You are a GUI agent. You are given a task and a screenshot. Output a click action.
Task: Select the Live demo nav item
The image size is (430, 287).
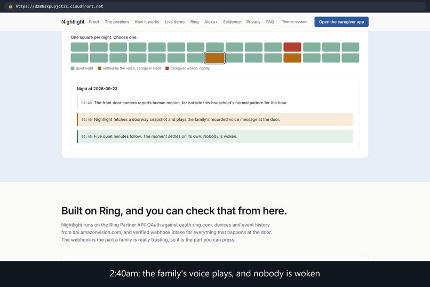click(x=174, y=22)
